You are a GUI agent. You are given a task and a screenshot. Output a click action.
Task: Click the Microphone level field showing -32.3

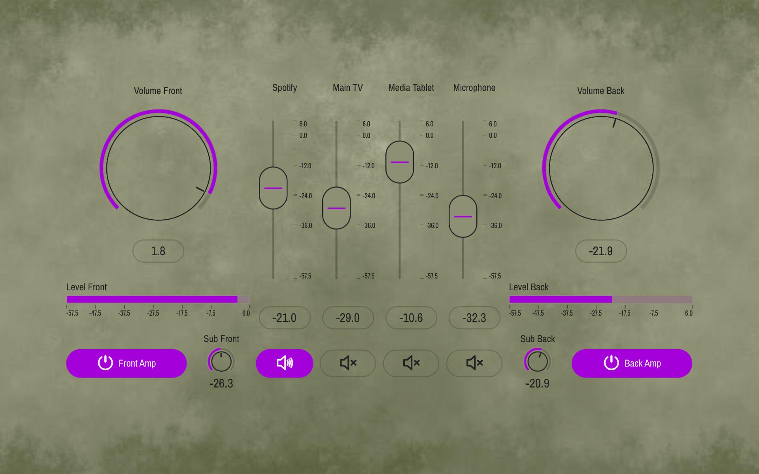point(474,318)
